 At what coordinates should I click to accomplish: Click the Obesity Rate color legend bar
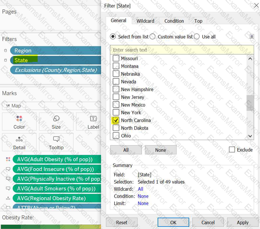click(51, 226)
